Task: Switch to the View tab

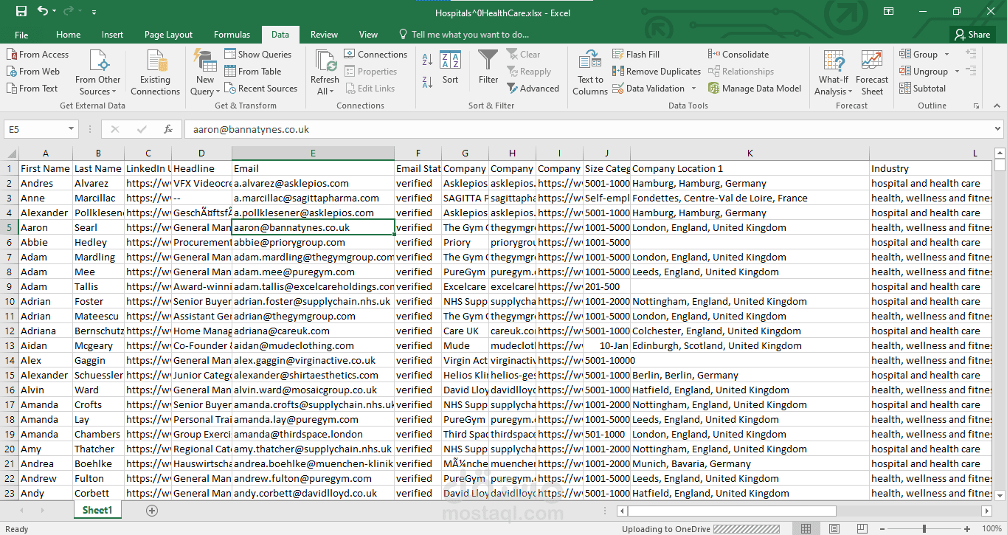Action: [x=368, y=35]
